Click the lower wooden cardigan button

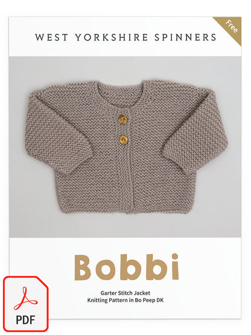[123, 139]
